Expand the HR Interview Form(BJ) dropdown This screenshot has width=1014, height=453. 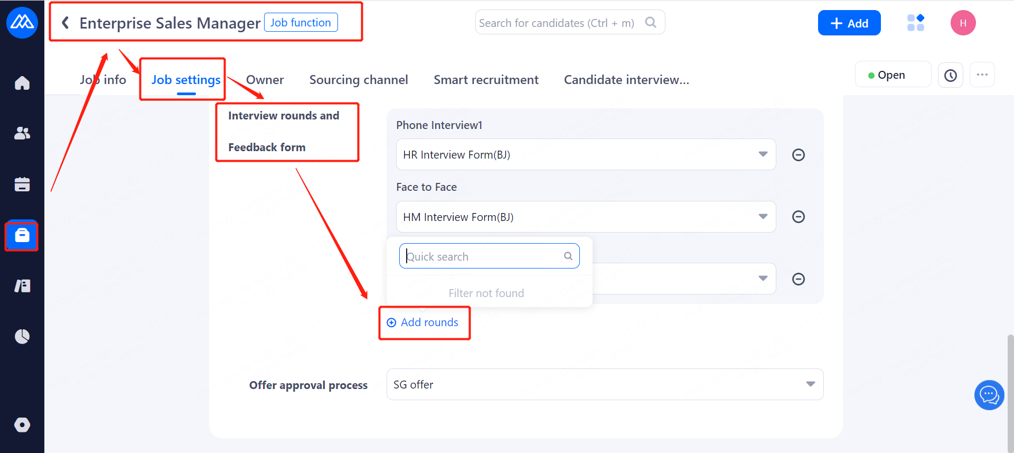coord(763,154)
